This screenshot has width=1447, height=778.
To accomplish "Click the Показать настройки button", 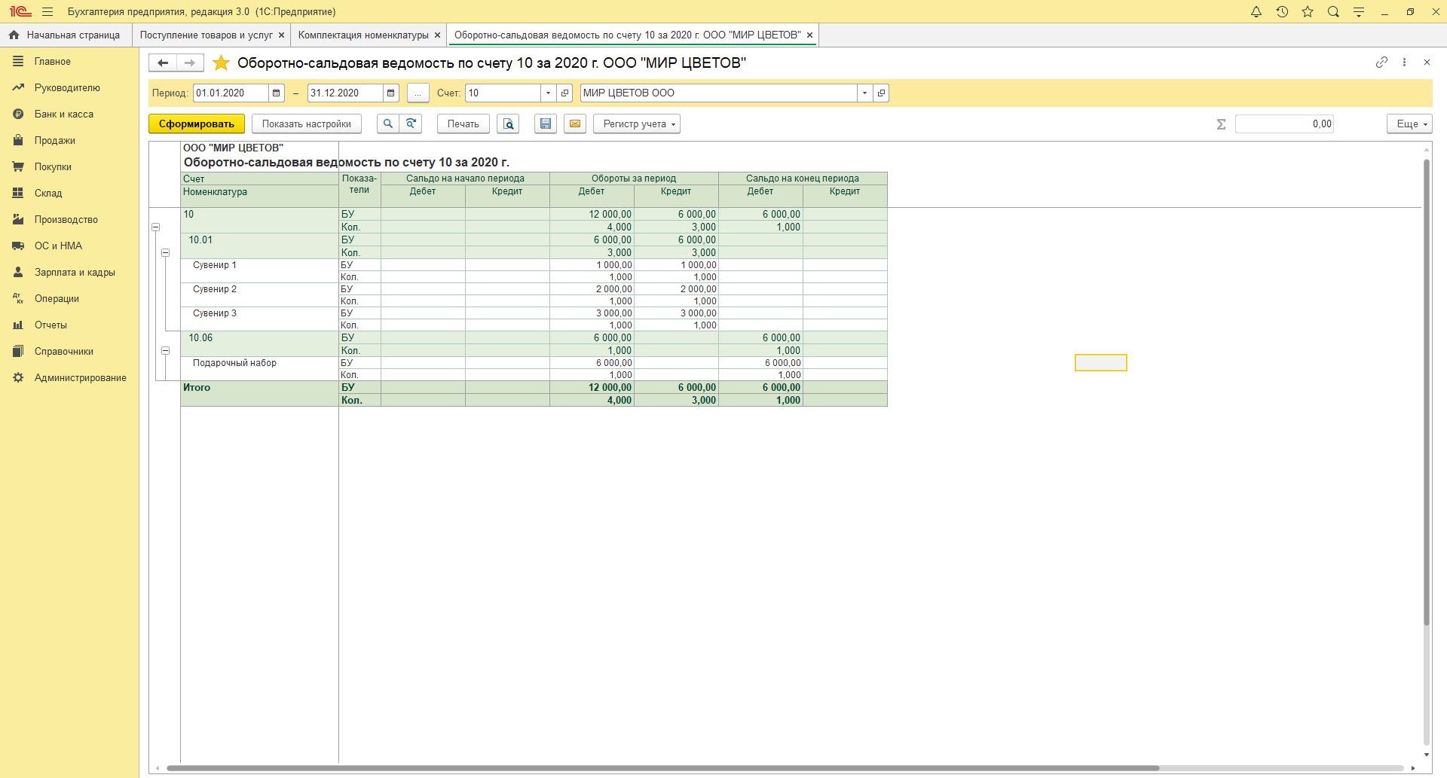I will (306, 124).
